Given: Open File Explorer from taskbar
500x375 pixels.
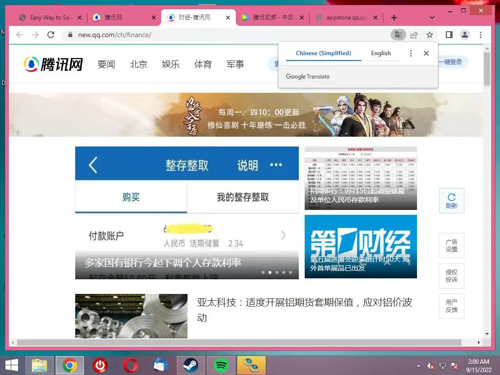Looking at the screenshot, I should [x=40, y=365].
